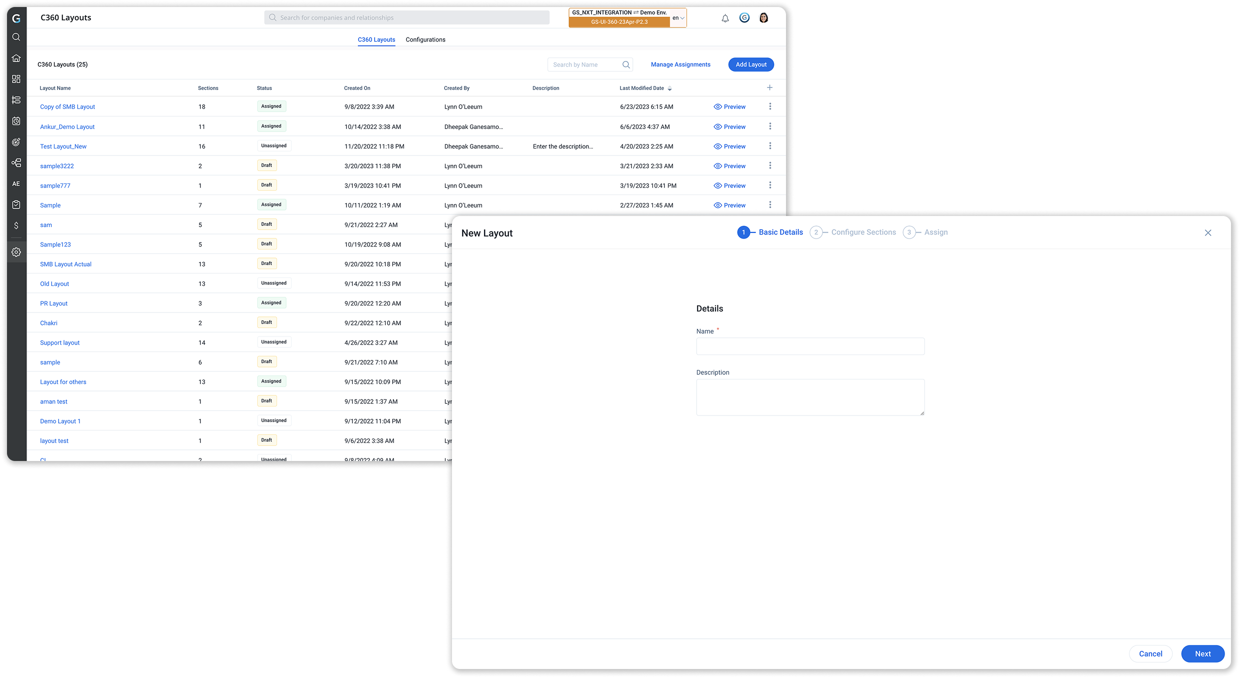Open the Dashboards grid icon in sidebar

[16, 79]
